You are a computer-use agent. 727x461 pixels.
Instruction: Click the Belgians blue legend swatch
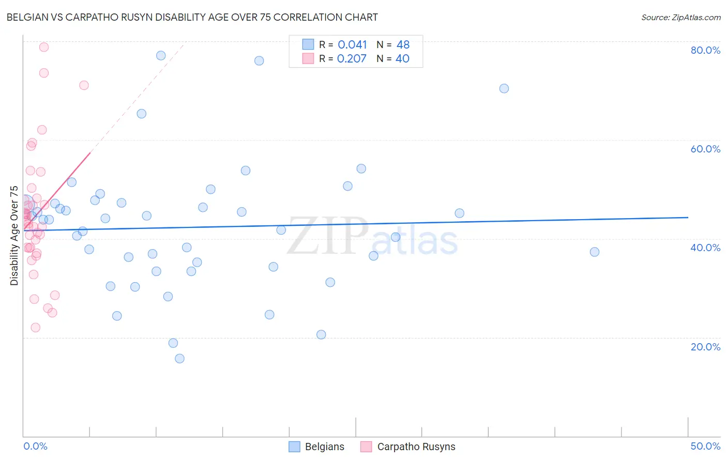tap(294, 447)
